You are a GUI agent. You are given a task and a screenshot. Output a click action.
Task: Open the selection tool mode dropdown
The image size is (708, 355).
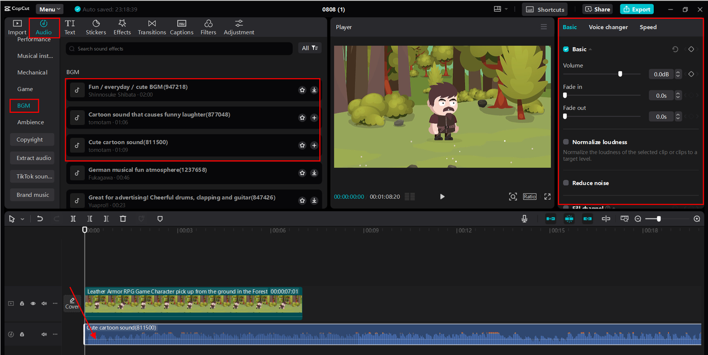pyautogui.click(x=22, y=219)
